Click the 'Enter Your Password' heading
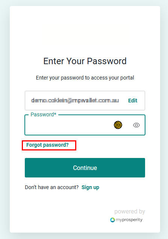Image resolution: width=168 pixels, height=239 pixels. click(85, 61)
